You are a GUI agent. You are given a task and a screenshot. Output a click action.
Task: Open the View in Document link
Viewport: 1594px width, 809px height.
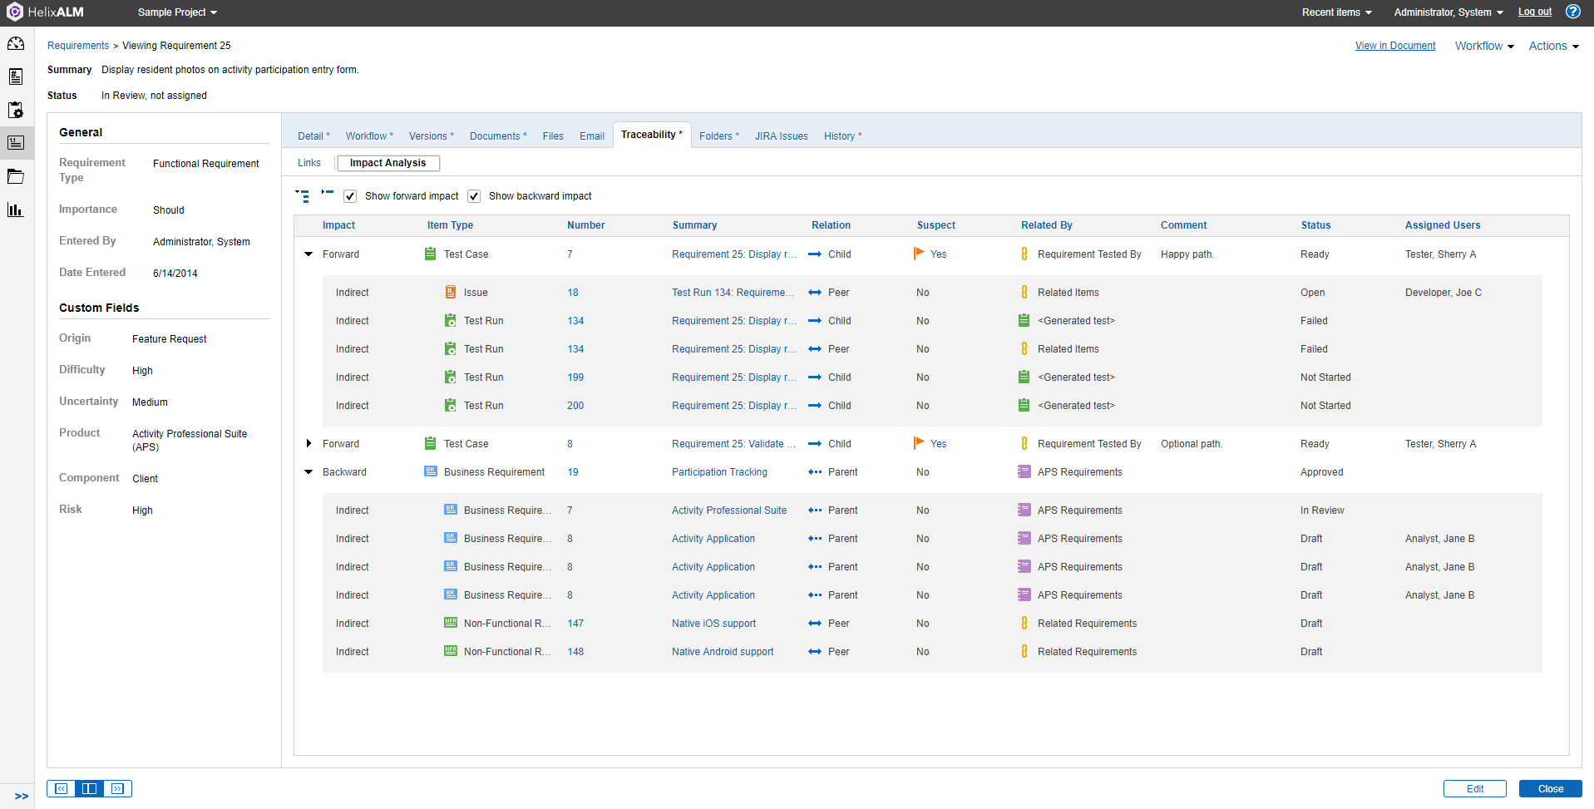click(x=1394, y=46)
